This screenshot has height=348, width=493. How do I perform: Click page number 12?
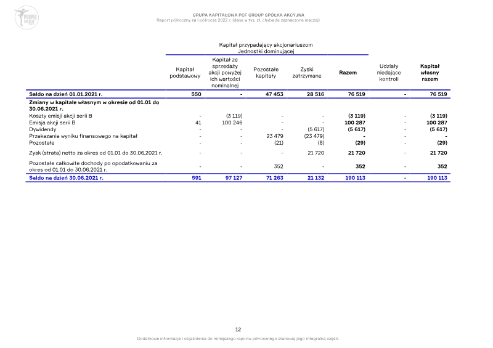238,330
